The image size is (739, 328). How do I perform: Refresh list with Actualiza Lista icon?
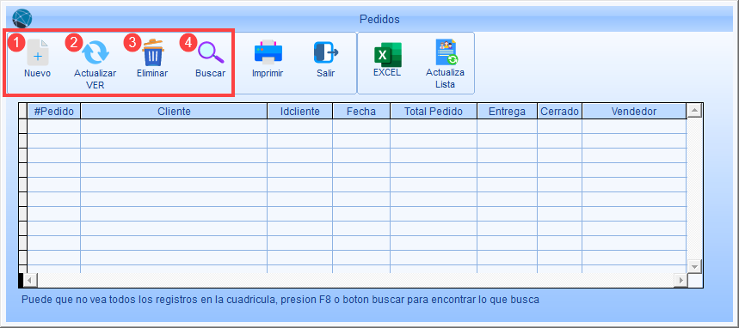[x=446, y=52]
